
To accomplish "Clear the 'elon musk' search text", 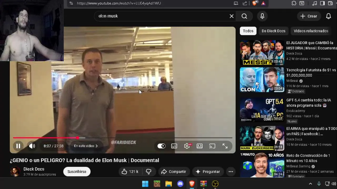I will pos(231,16).
